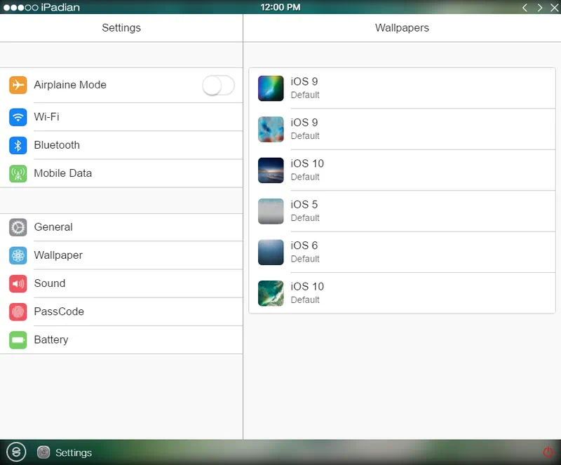Image resolution: width=561 pixels, height=465 pixels.
Task: Select the iOS 9 green aurora wallpaper thumbnail
Action: [271, 88]
